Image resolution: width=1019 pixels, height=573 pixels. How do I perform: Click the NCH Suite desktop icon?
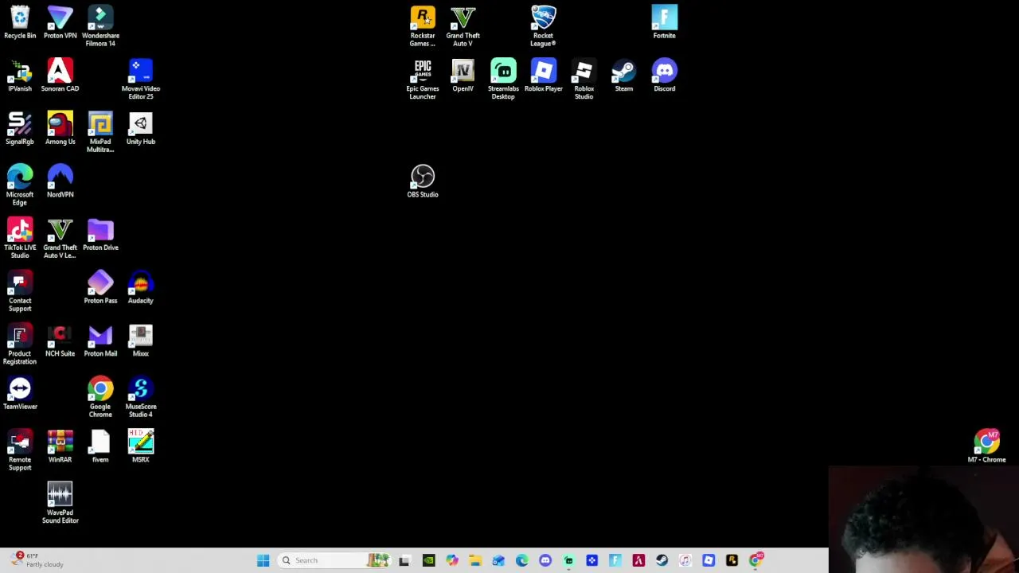61,341
